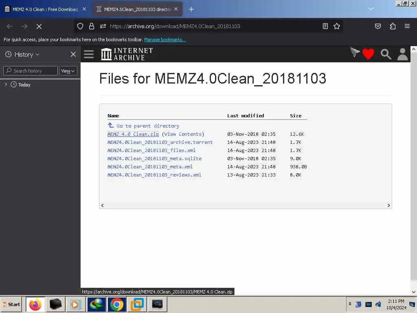The width and height of the screenshot is (417, 313).
Task: Click page scrollbar down arrow
Action: point(414,292)
